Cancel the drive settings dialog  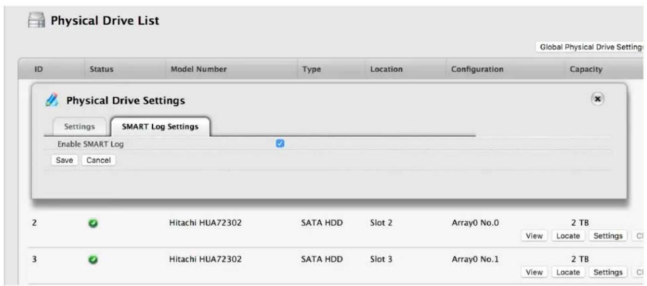98,160
